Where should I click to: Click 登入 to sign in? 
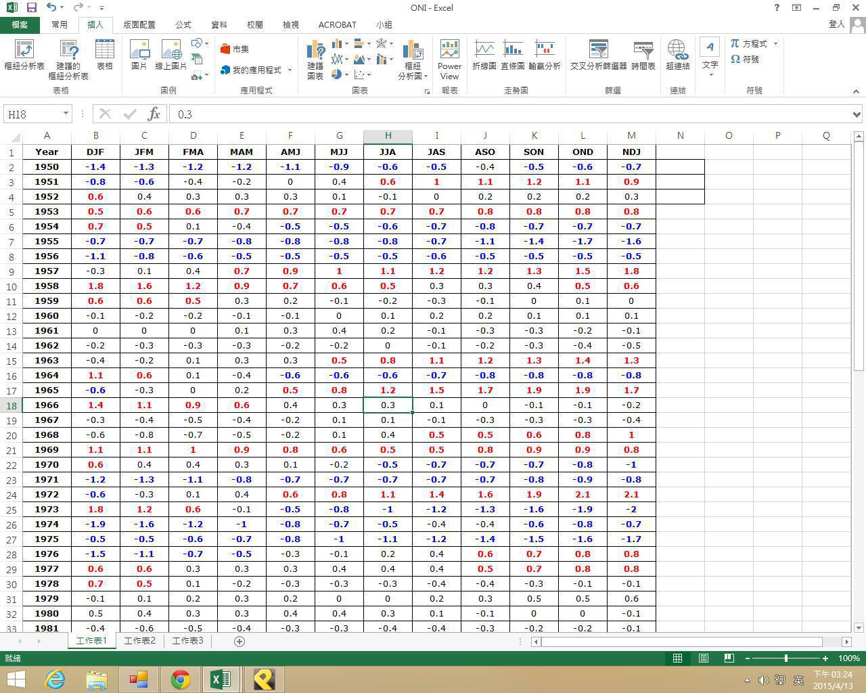point(836,24)
